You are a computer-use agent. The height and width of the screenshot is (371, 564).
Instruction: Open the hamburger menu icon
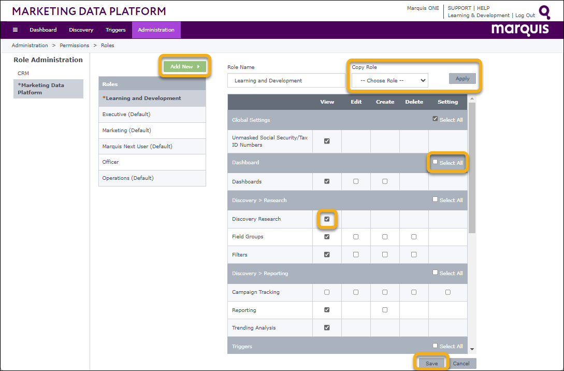tap(15, 30)
